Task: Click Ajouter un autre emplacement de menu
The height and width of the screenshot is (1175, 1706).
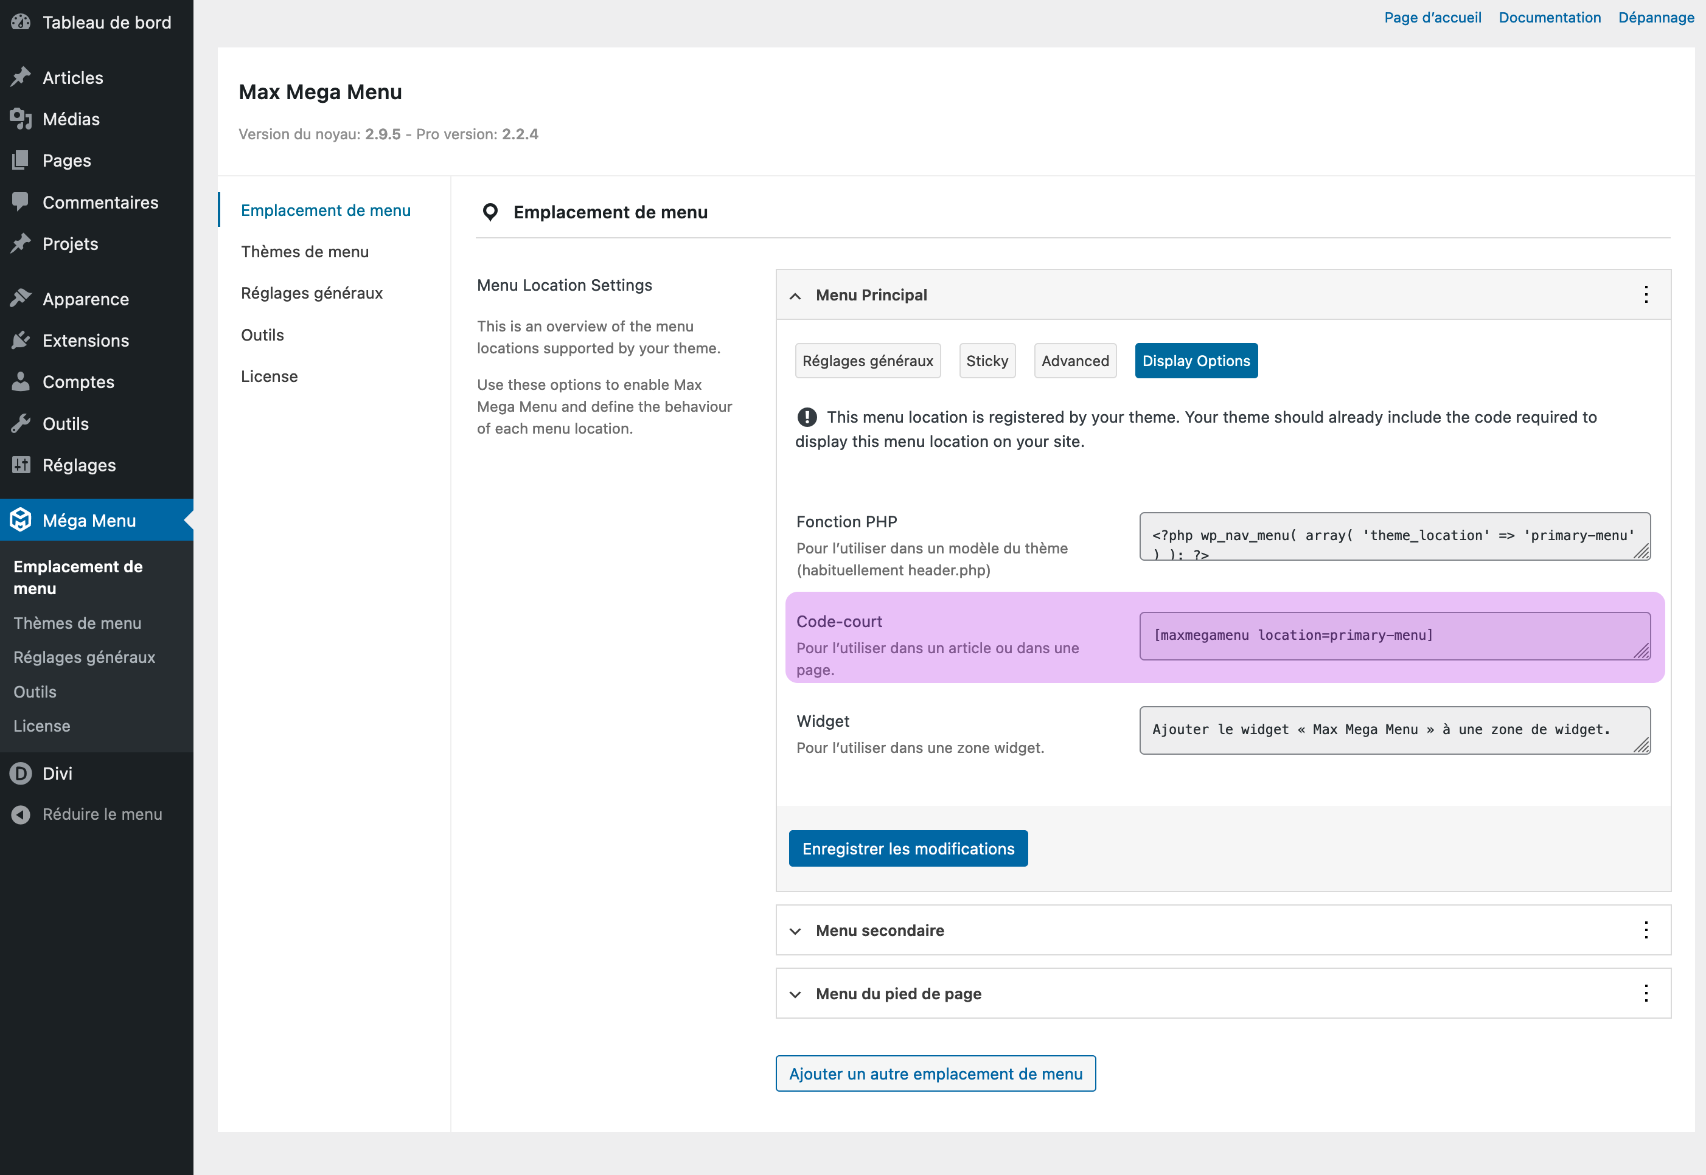Action: tap(935, 1073)
